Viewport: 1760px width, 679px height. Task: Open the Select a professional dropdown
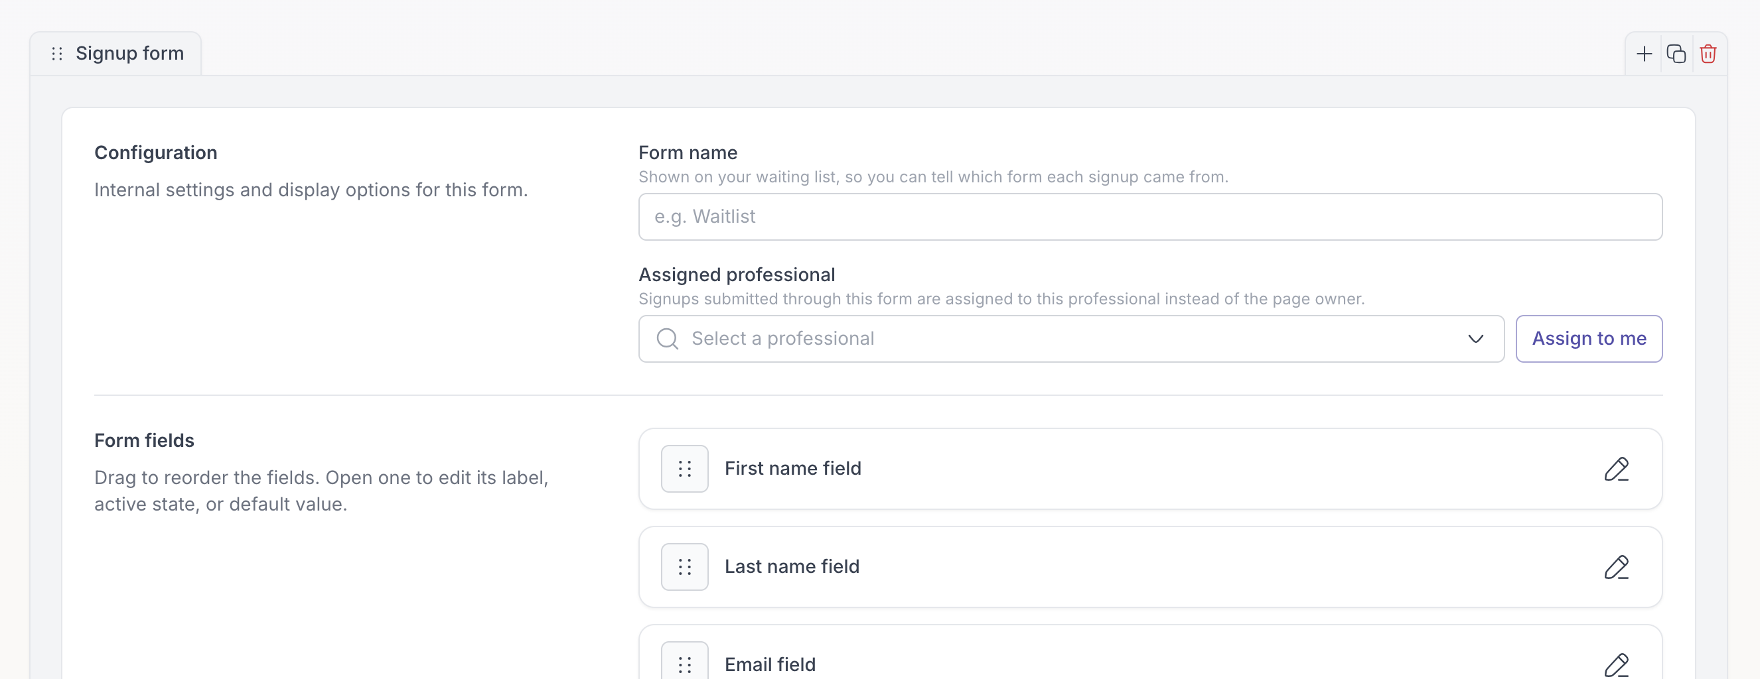[x=1070, y=338]
